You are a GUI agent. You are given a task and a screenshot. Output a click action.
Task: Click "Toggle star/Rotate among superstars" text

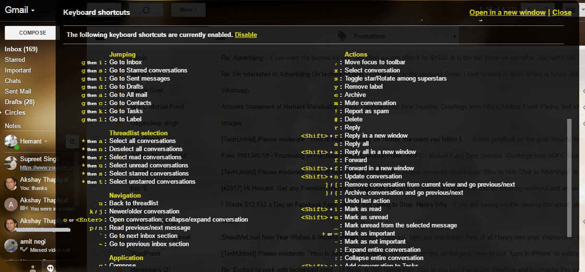(x=396, y=78)
